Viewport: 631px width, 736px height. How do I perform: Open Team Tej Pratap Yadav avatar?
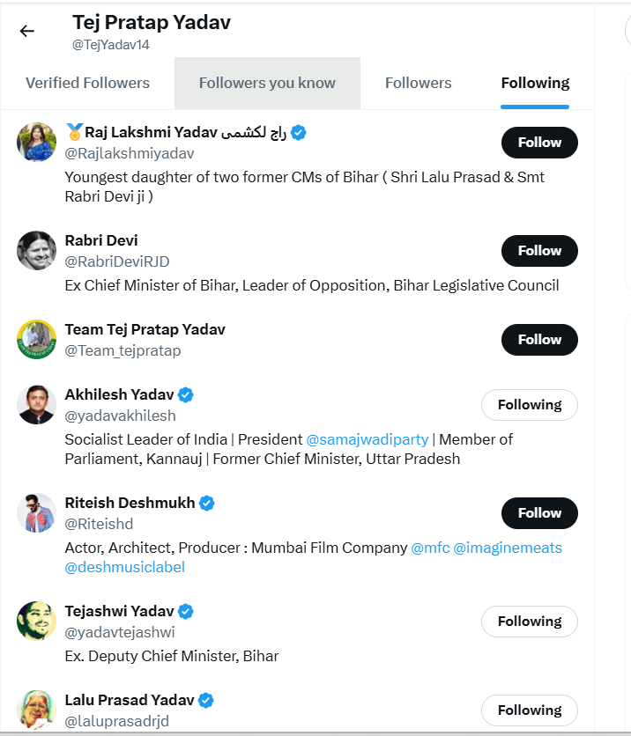37,339
